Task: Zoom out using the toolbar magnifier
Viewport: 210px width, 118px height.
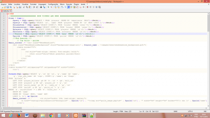Action: tap(51, 7)
